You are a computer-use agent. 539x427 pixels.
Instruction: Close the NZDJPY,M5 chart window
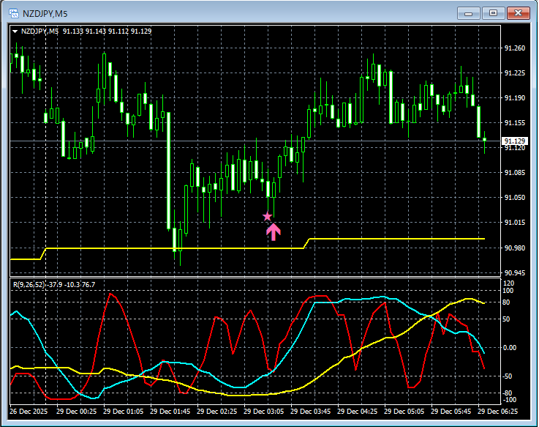519,13
